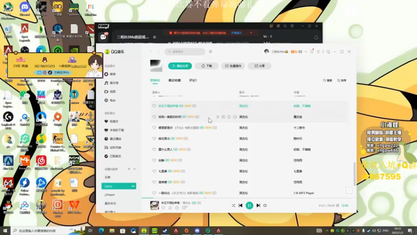Viewport: 417px width, 235px height.
Task: Show lyrics using the 词 icon
Action: 337,205
